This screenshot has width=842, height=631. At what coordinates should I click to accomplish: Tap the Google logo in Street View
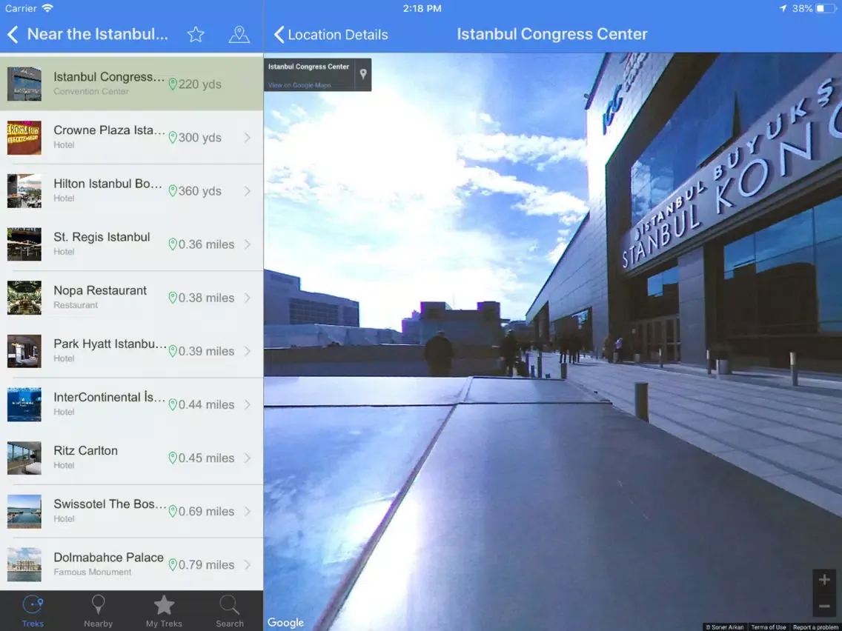pyautogui.click(x=285, y=622)
